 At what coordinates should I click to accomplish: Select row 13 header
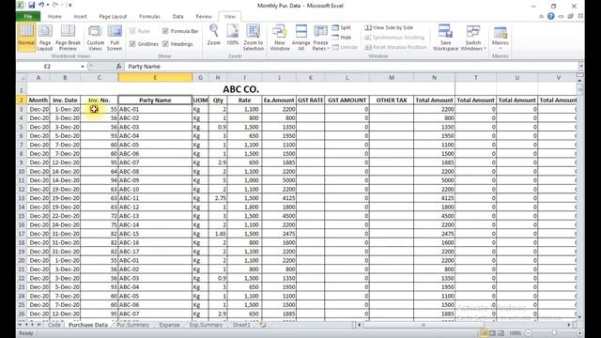point(22,198)
